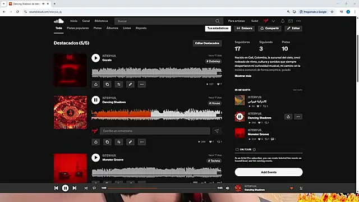359x202 pixels.
Task: Switch to the Pistas populares tab
Action: coord(77,28)
